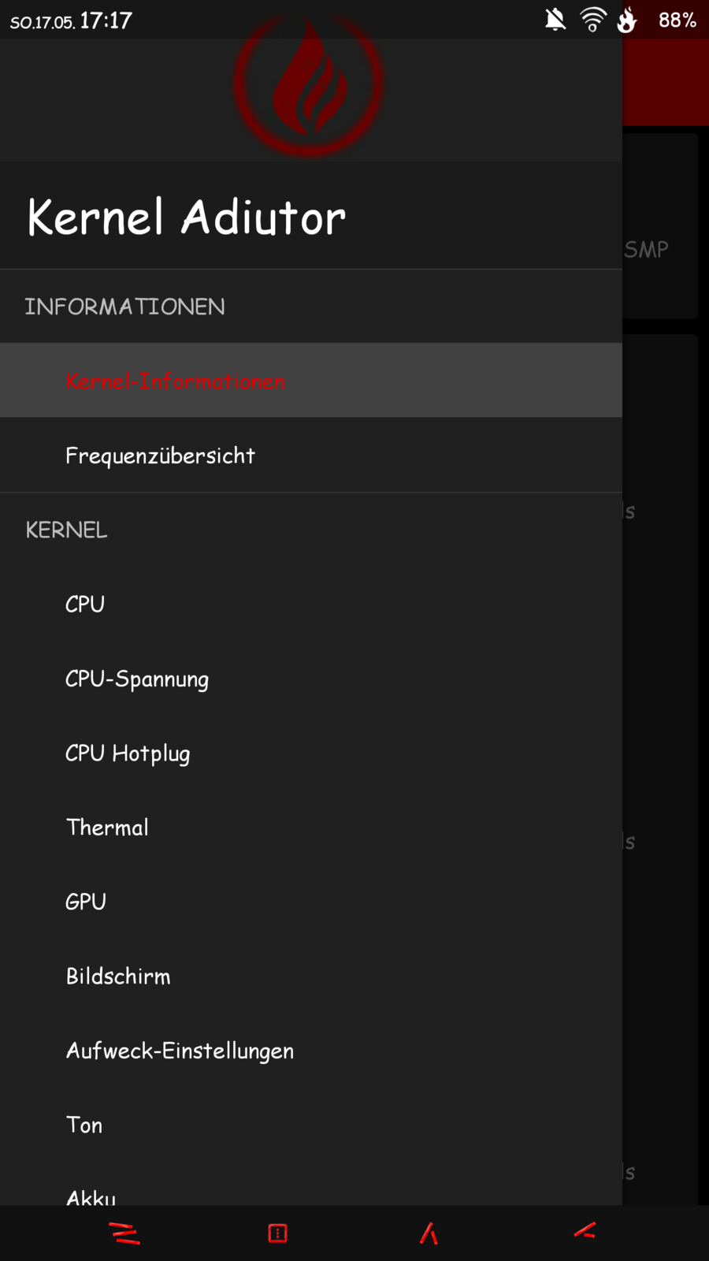Choose the Bildschirm menu entry

click(118, 976)
